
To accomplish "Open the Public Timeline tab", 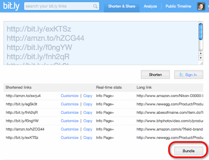I will (178, 6).
